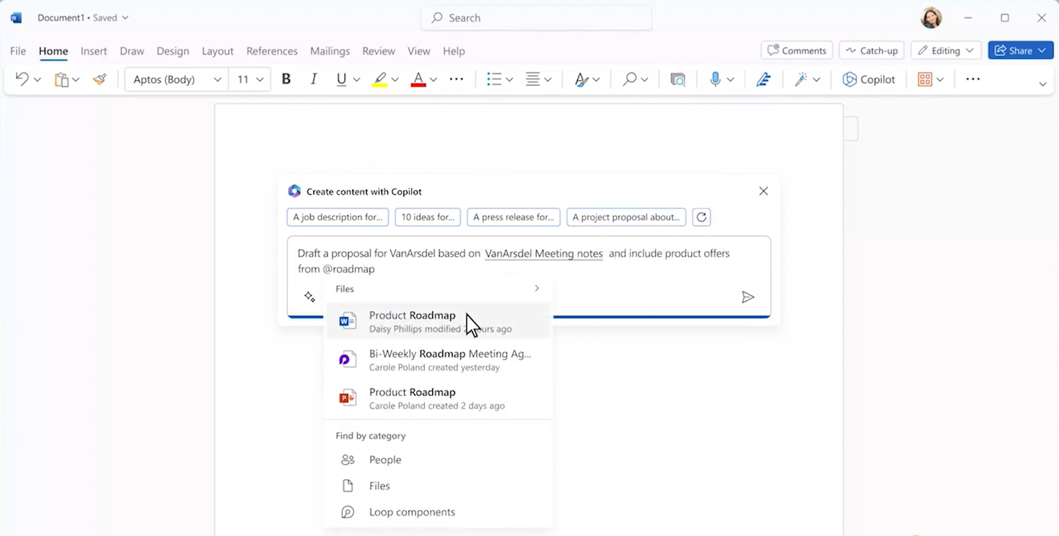Screen dimensions: 1059x536
Task: Click the Catch-up button
Action: [871, 50]
